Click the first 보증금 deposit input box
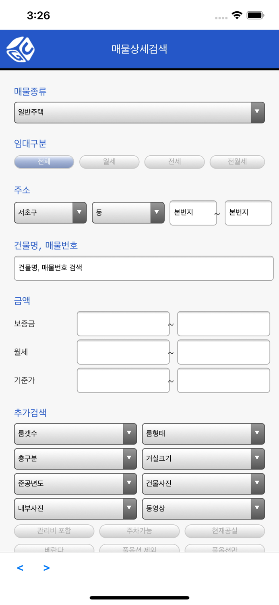 click(123, 323)
